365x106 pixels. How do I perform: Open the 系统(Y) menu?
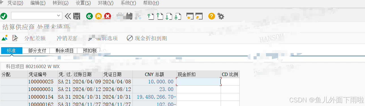click(128, 3)
